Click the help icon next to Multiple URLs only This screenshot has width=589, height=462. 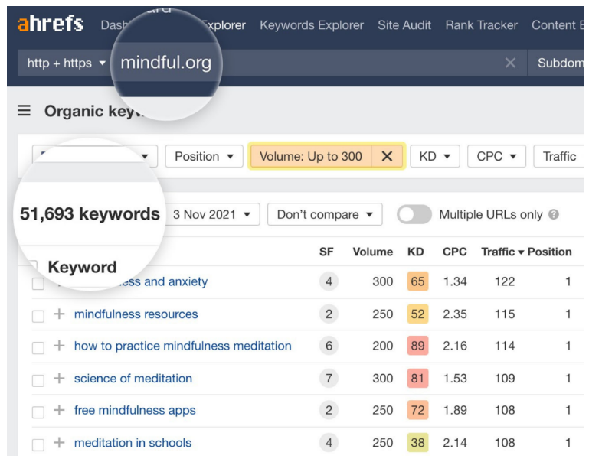tap(554, 215)
